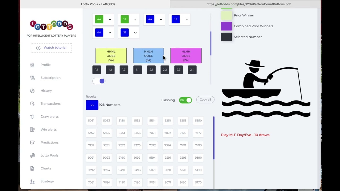Click the 2,1 pattern button
The image size is (340, 191).
151,70
